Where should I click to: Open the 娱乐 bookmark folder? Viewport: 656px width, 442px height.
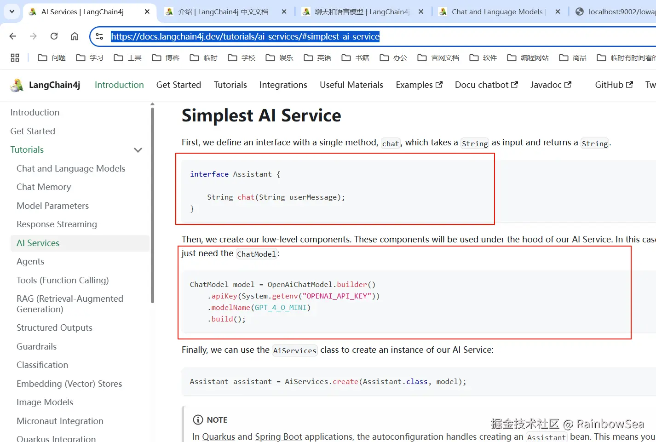(x=279, y=57)
